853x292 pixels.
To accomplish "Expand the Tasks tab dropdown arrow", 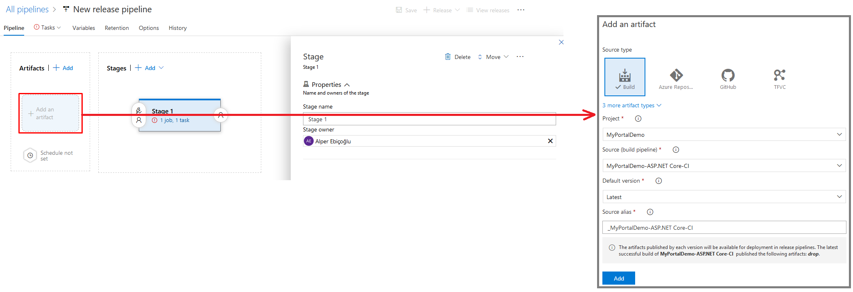I will 59,27.
